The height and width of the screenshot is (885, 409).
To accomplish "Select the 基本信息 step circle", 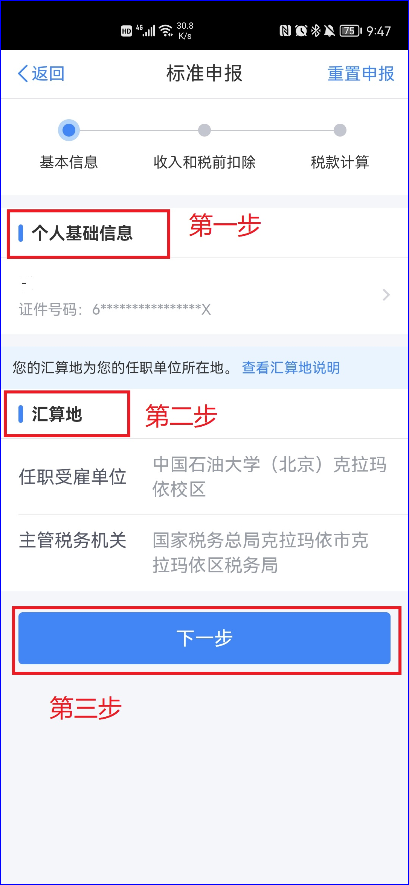I will pyautogui.click(x=69, y=130).
